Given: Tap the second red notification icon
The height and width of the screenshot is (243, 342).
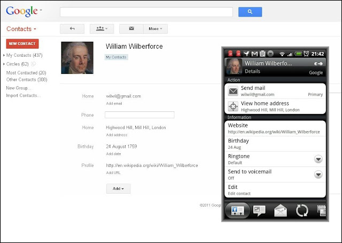Looking at the screenshot, I should (x=238, y=54).
